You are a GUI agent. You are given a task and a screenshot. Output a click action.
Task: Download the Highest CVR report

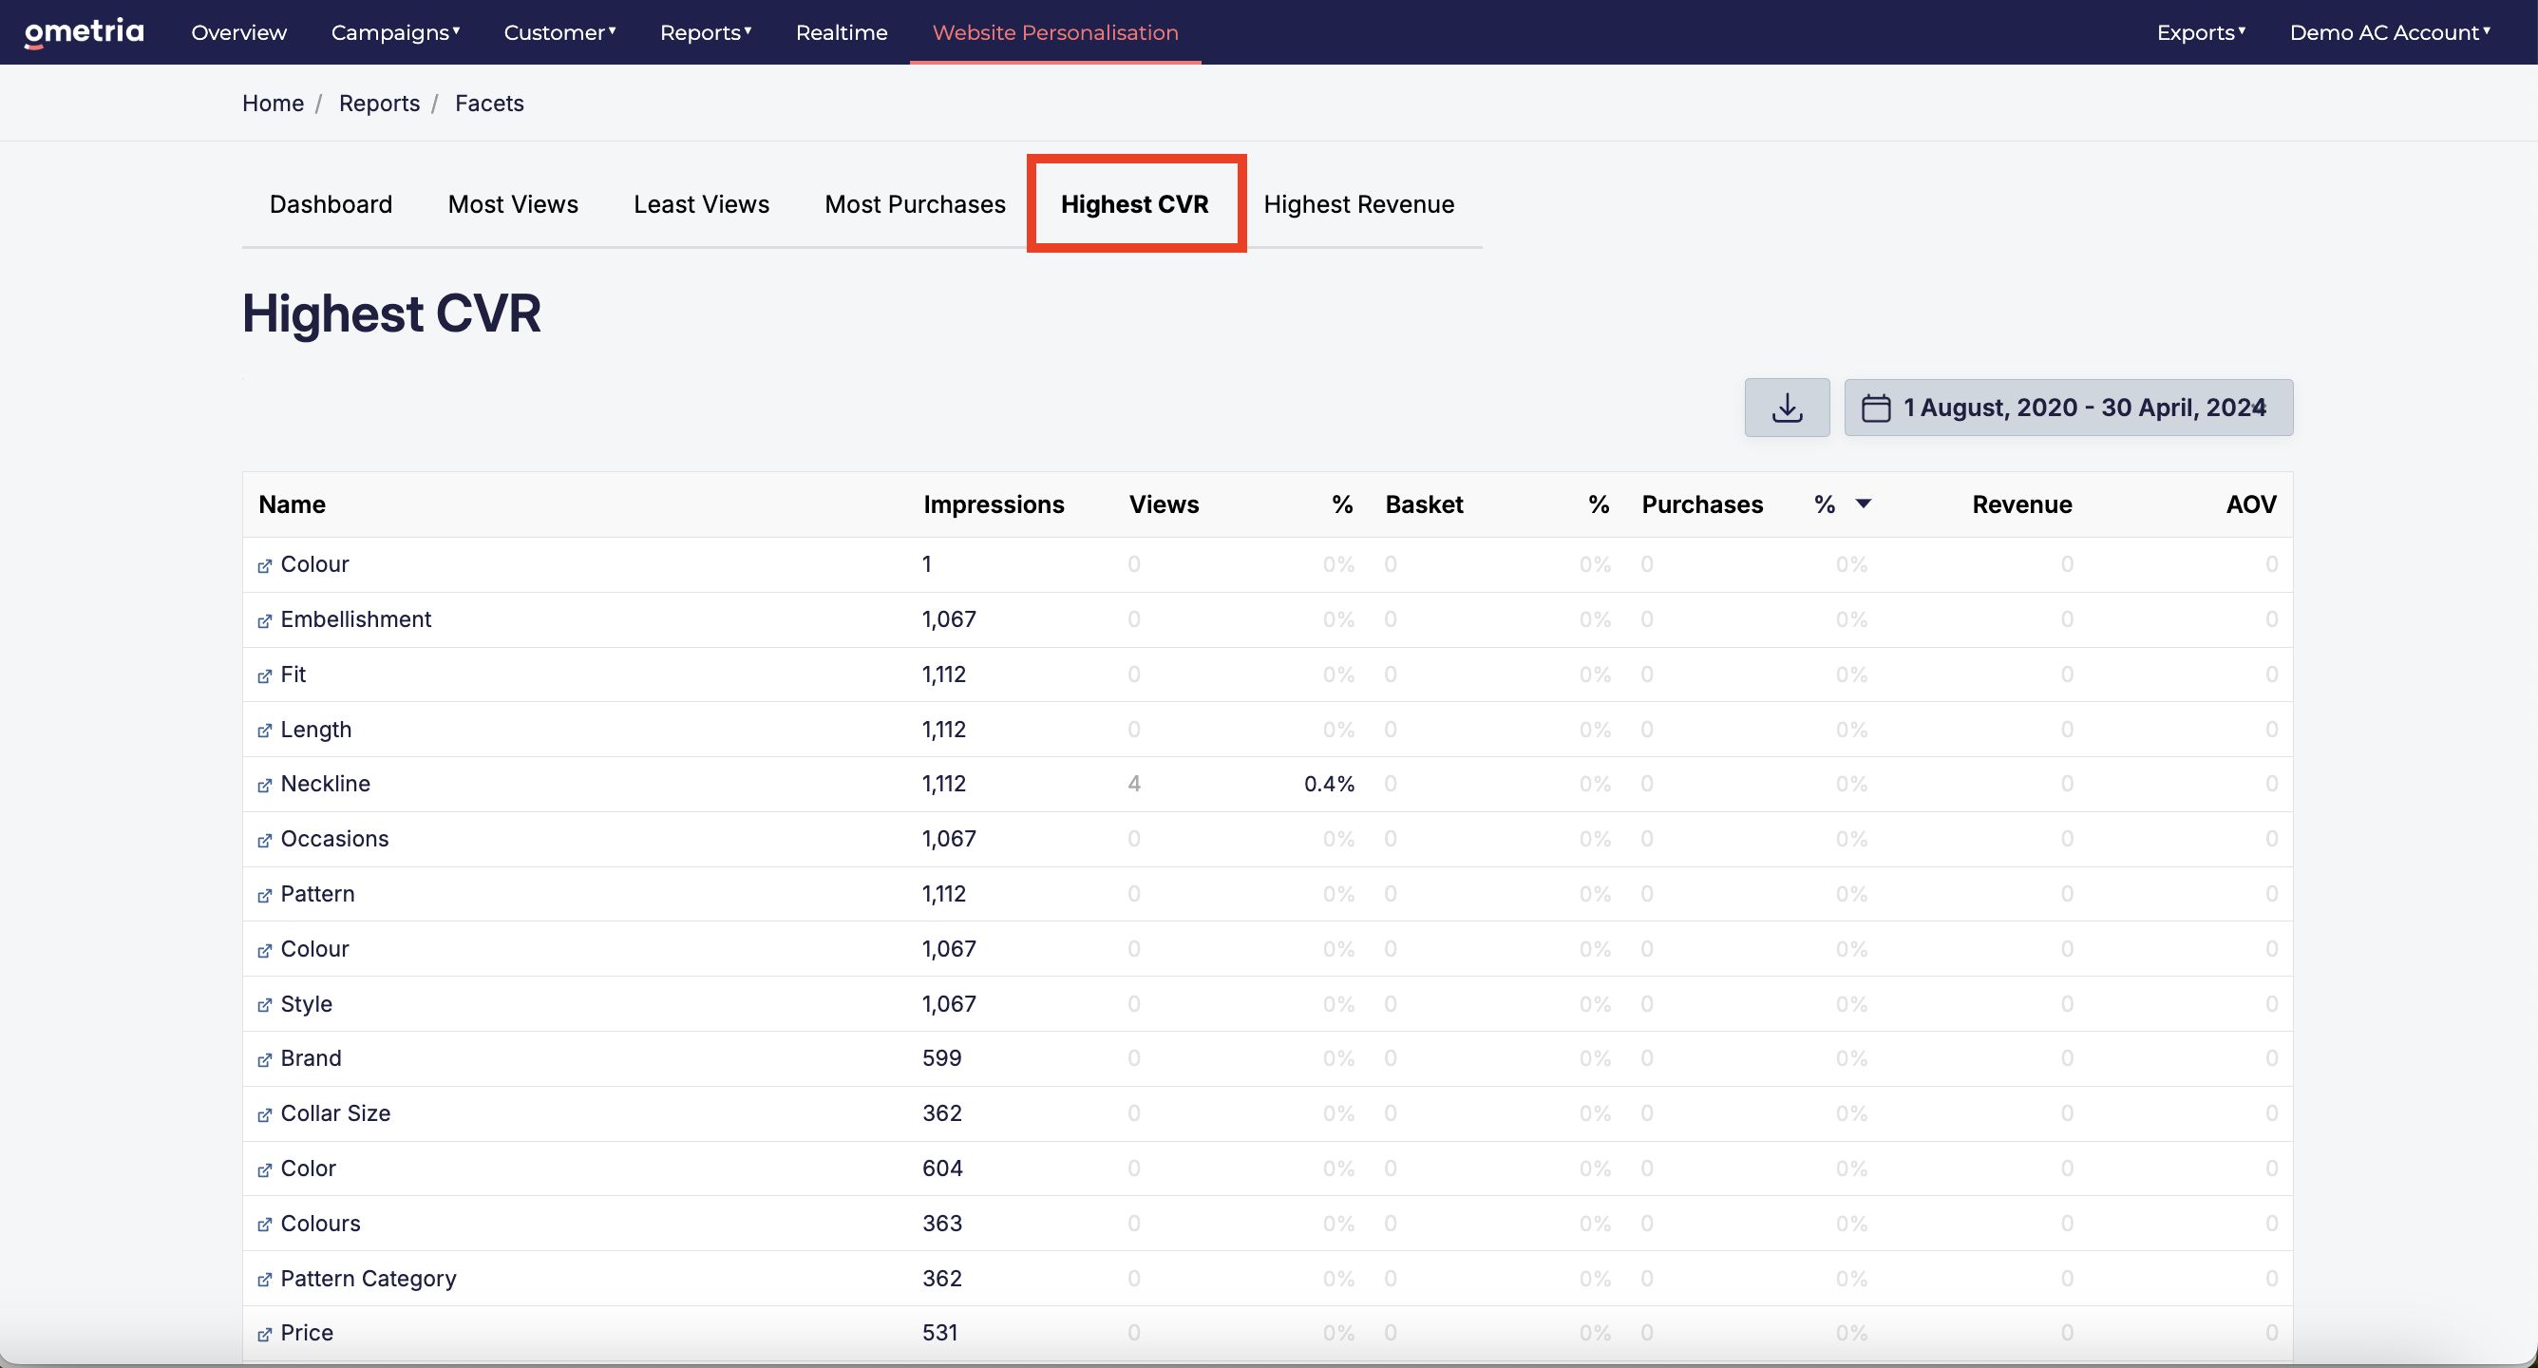1787,407
